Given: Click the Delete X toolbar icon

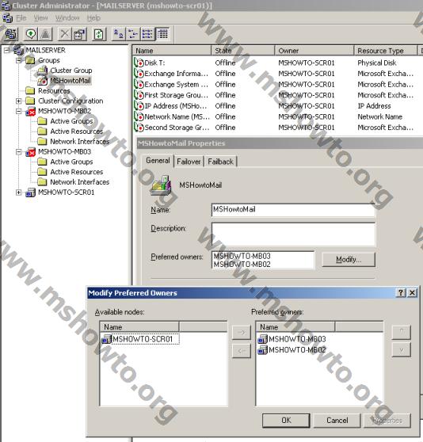Looking at the screenshot, I should 65,34.
